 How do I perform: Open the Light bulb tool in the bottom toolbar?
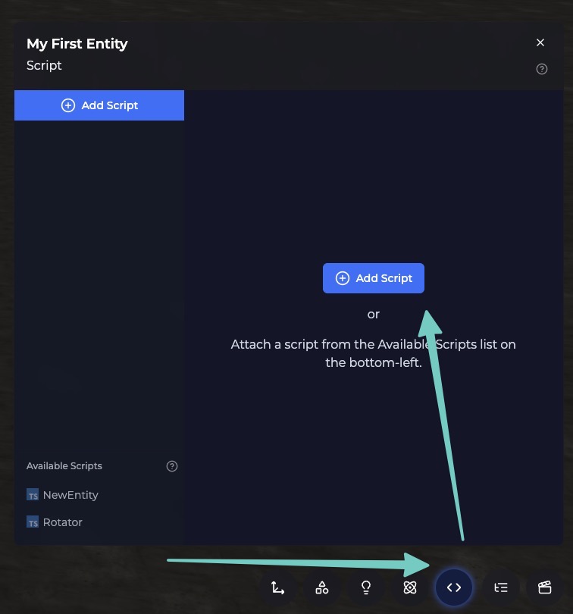point(366,587)
